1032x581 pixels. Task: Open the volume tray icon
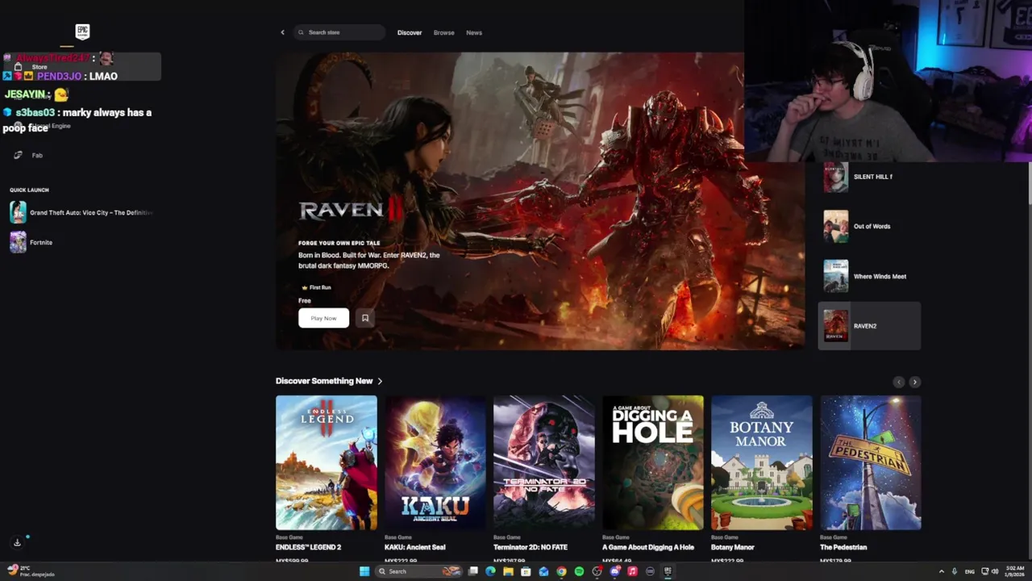[995, 571]
